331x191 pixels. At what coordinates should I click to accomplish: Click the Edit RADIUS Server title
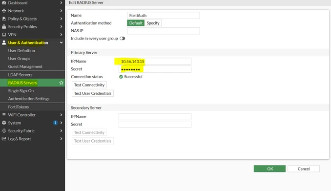pos(86,3)
